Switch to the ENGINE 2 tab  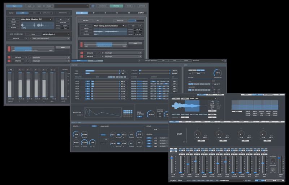pos(95,61)
